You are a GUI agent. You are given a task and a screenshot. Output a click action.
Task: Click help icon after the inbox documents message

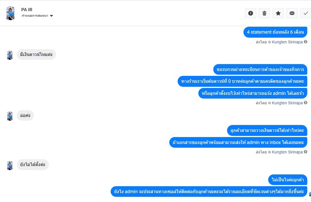(x=306, y=152)
